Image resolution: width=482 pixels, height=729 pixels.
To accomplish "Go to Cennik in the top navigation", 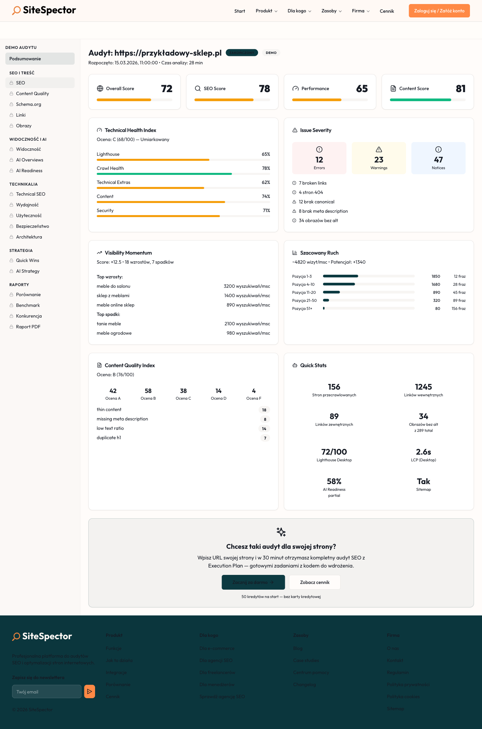I will [387, 11].
